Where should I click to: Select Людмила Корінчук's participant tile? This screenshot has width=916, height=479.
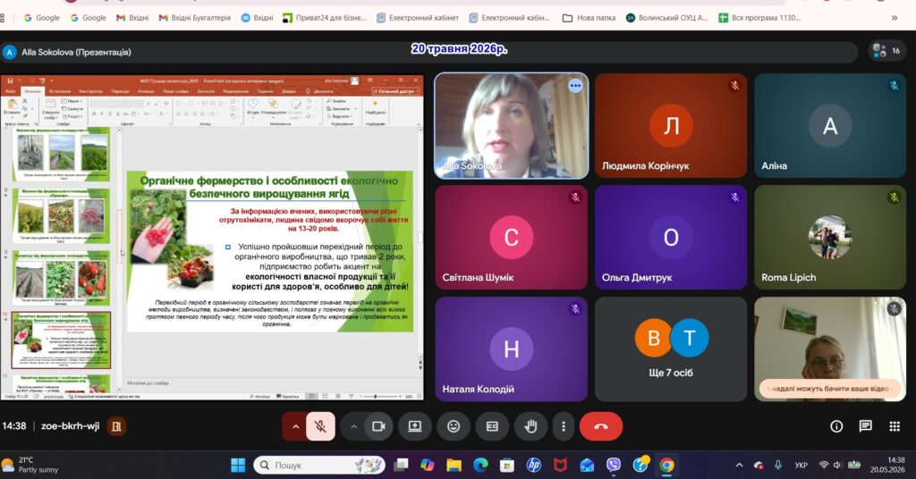[x=671, y=125]
